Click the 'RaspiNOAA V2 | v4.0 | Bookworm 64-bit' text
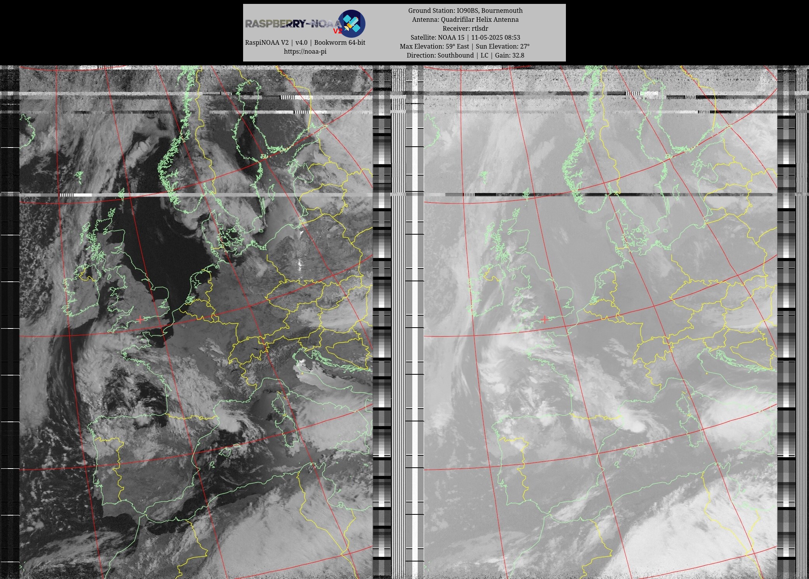Image resolution: width=809 pixels, height=579 pixels. point(305,42)
